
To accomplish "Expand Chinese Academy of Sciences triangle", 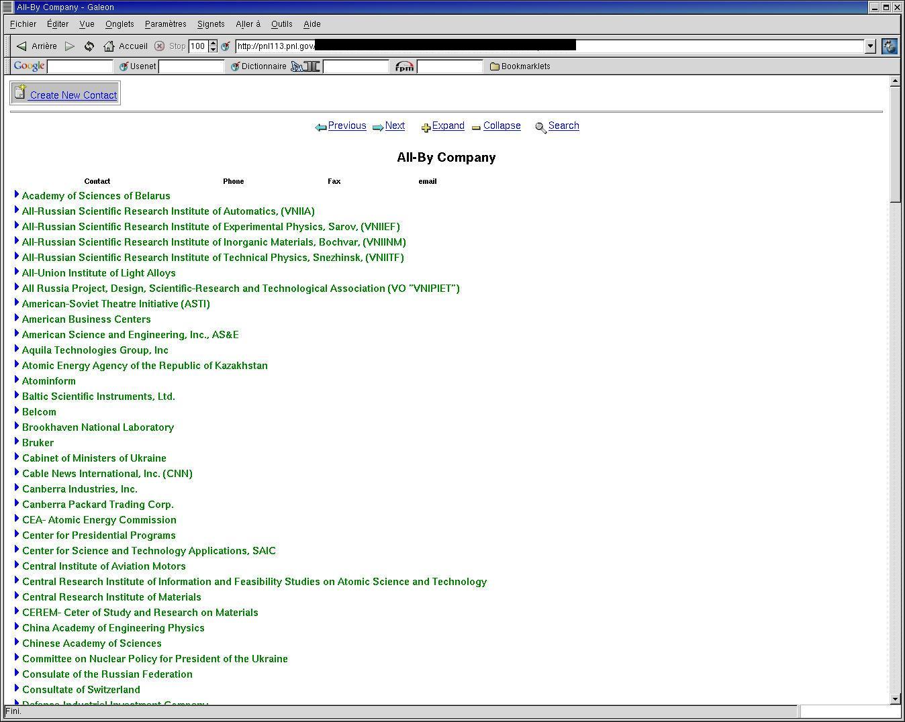I will coord(17,641).
